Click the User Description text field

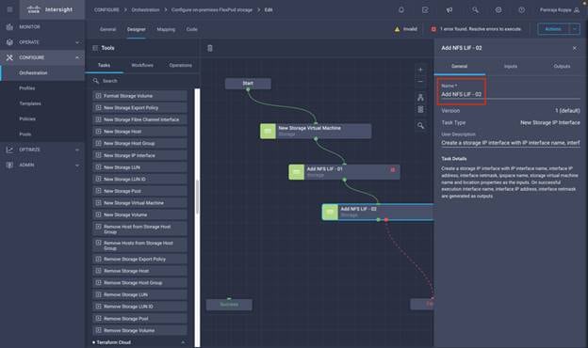[x=511, y=143]
